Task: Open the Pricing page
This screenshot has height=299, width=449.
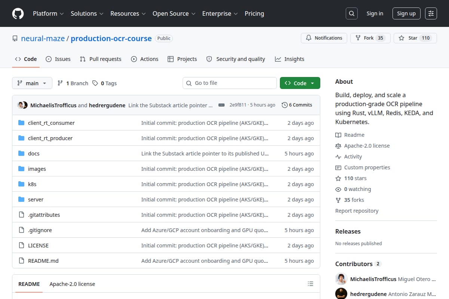Action: coord(254,13)
